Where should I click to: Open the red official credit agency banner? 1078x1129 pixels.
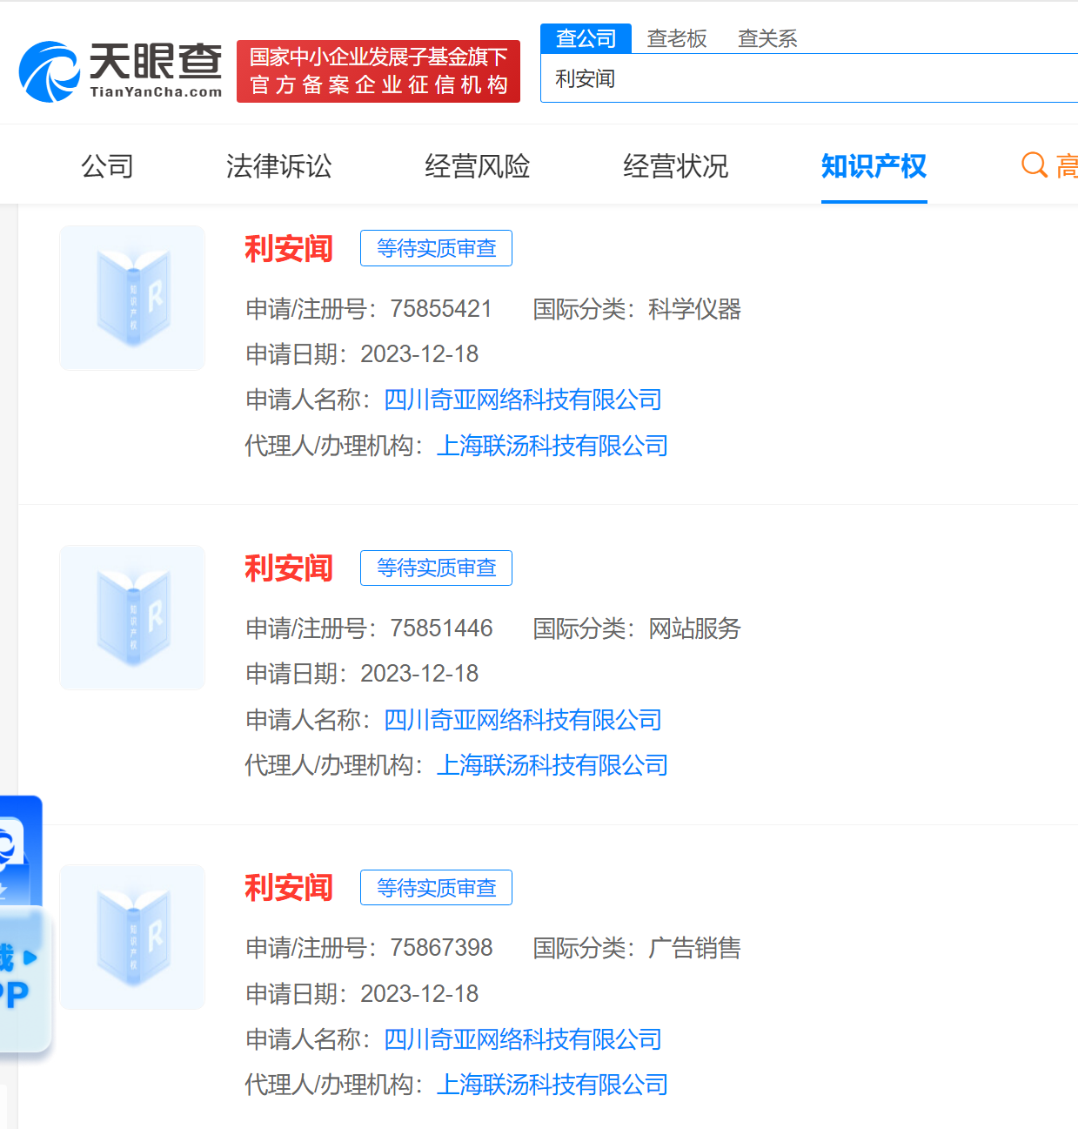[378, 71]
